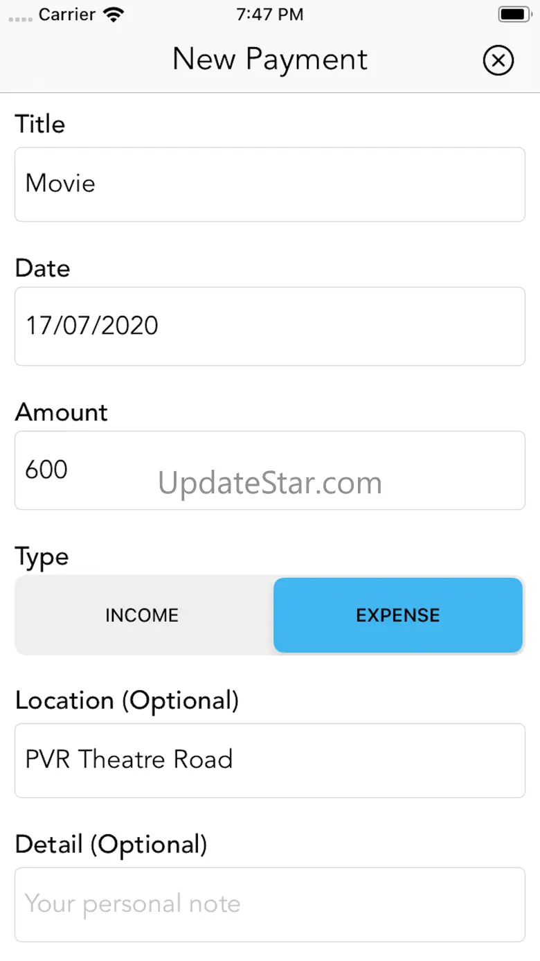Screen dimensions: 540x961
Task: Tap the Detail (Optional) label
Action: (111, 845)
